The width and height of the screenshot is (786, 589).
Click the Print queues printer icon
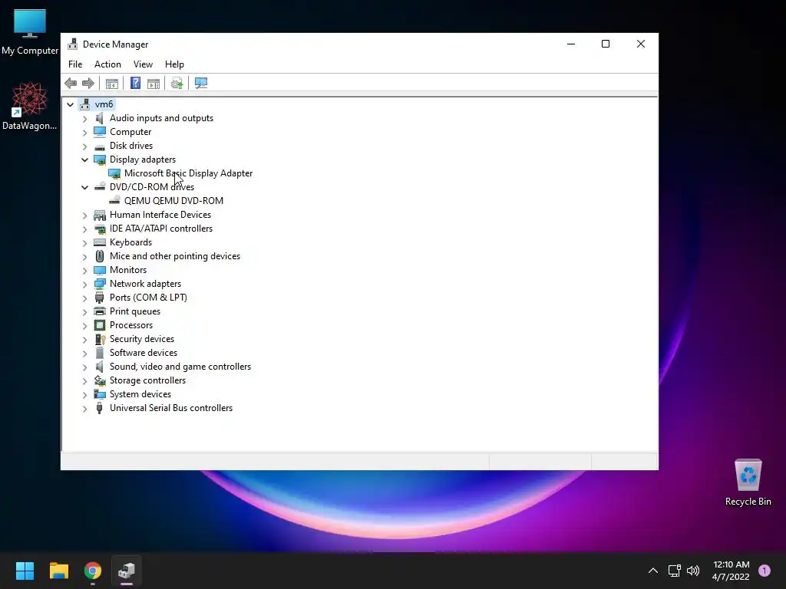[100, 311]
